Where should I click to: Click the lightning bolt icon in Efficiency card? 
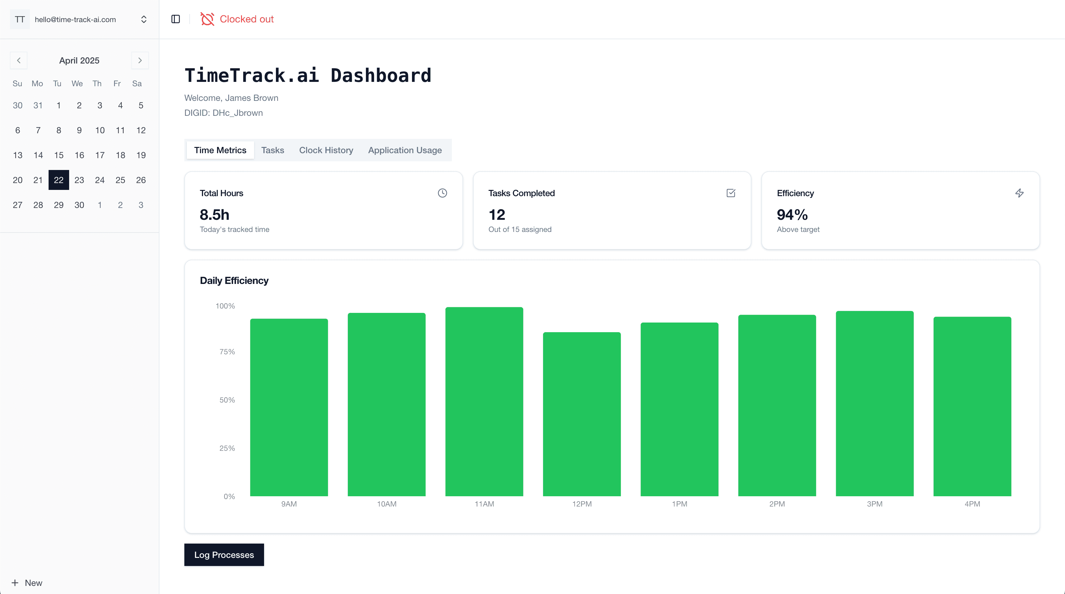tap(1020, 193)
